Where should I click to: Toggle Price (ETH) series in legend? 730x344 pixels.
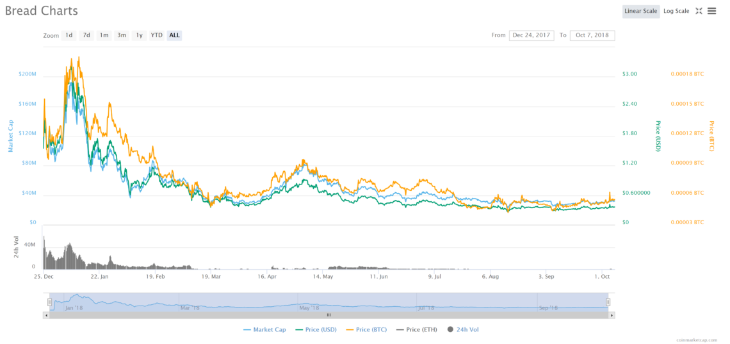417,329
